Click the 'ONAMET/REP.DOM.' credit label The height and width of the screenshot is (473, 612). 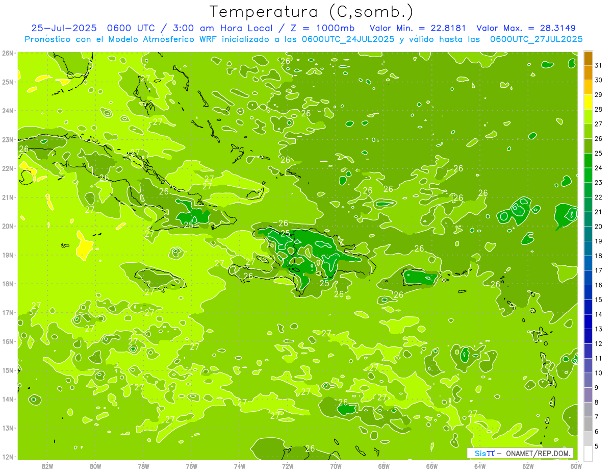539,453
